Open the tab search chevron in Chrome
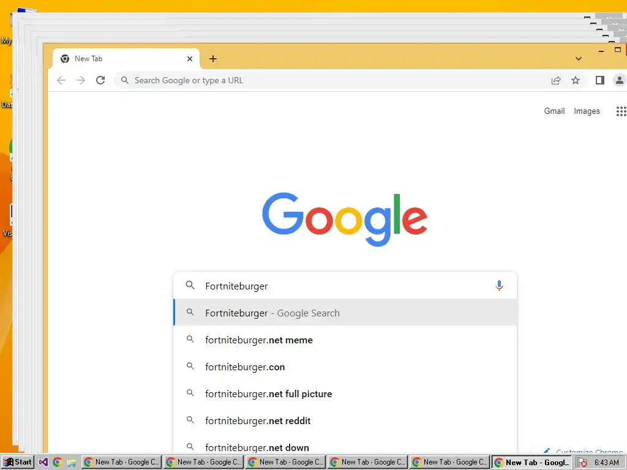Viewport: 627px width, 470px height. click(578, 59)
